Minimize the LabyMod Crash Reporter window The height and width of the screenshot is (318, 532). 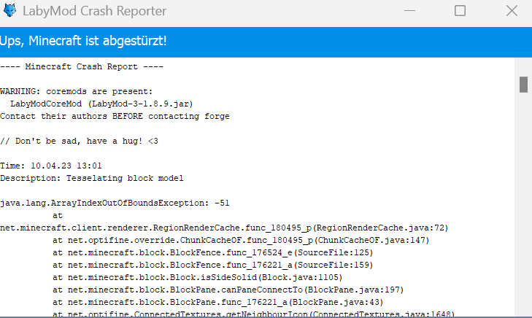coord(409,11)
